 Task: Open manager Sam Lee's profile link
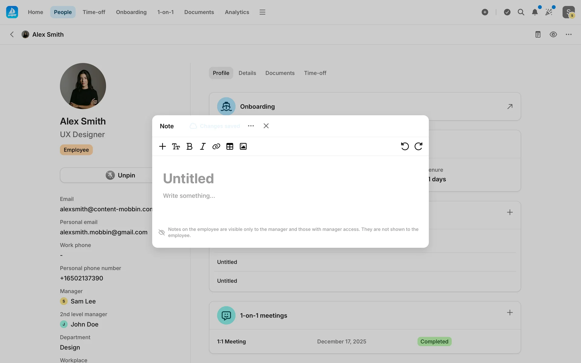[83, 301]
